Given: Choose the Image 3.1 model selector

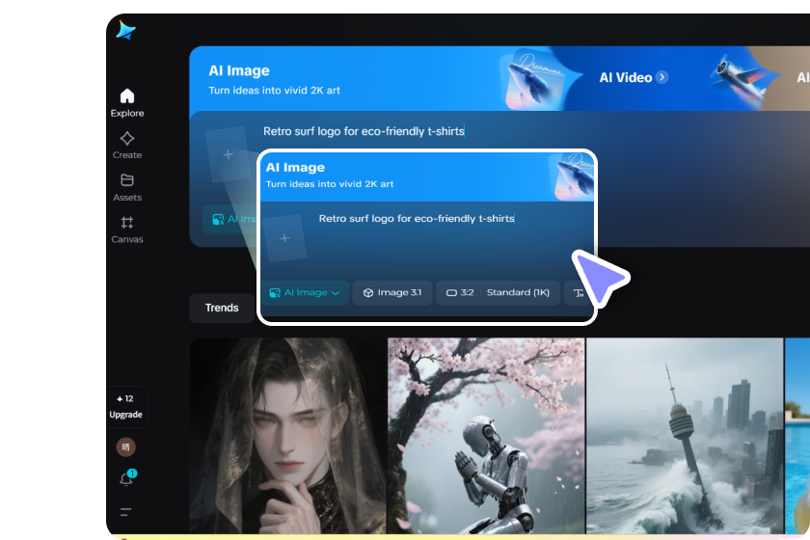Looking at the screenshot, I should coord(392,292).
